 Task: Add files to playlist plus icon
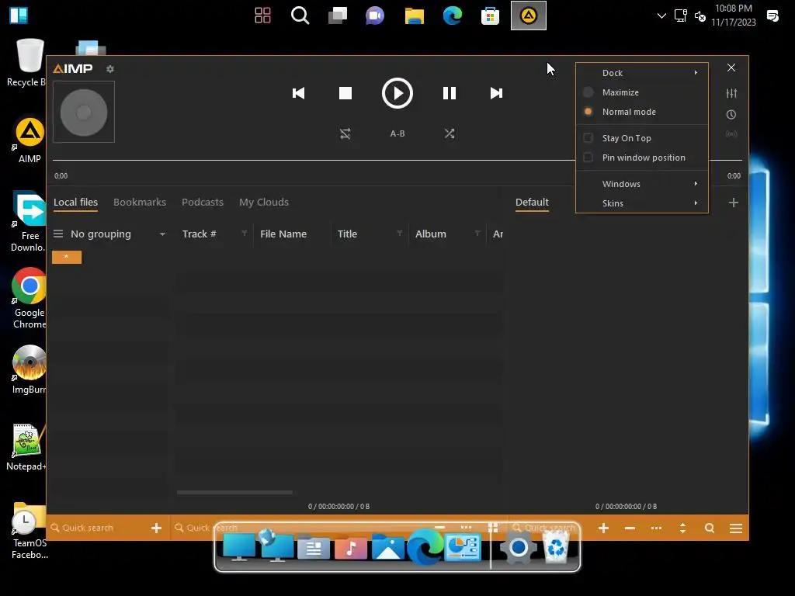[x=603, y=528]
